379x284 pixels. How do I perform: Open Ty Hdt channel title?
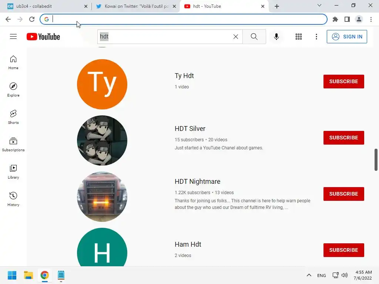tap(184, 76)
